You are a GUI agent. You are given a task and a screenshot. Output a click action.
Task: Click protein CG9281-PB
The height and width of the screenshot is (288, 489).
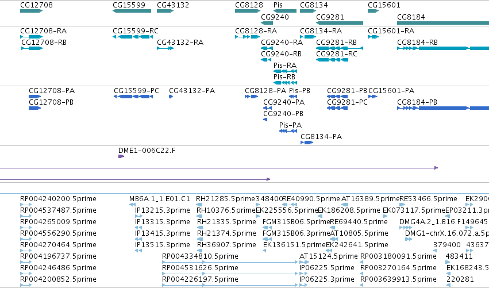click(x=337, y=97)
